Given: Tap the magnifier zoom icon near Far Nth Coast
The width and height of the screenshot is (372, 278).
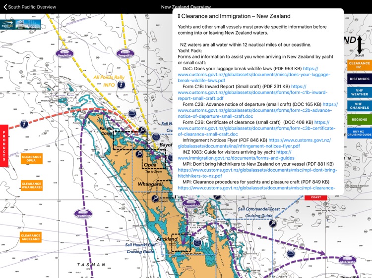Looking at the screenshot, I should [x=142, y=130].
